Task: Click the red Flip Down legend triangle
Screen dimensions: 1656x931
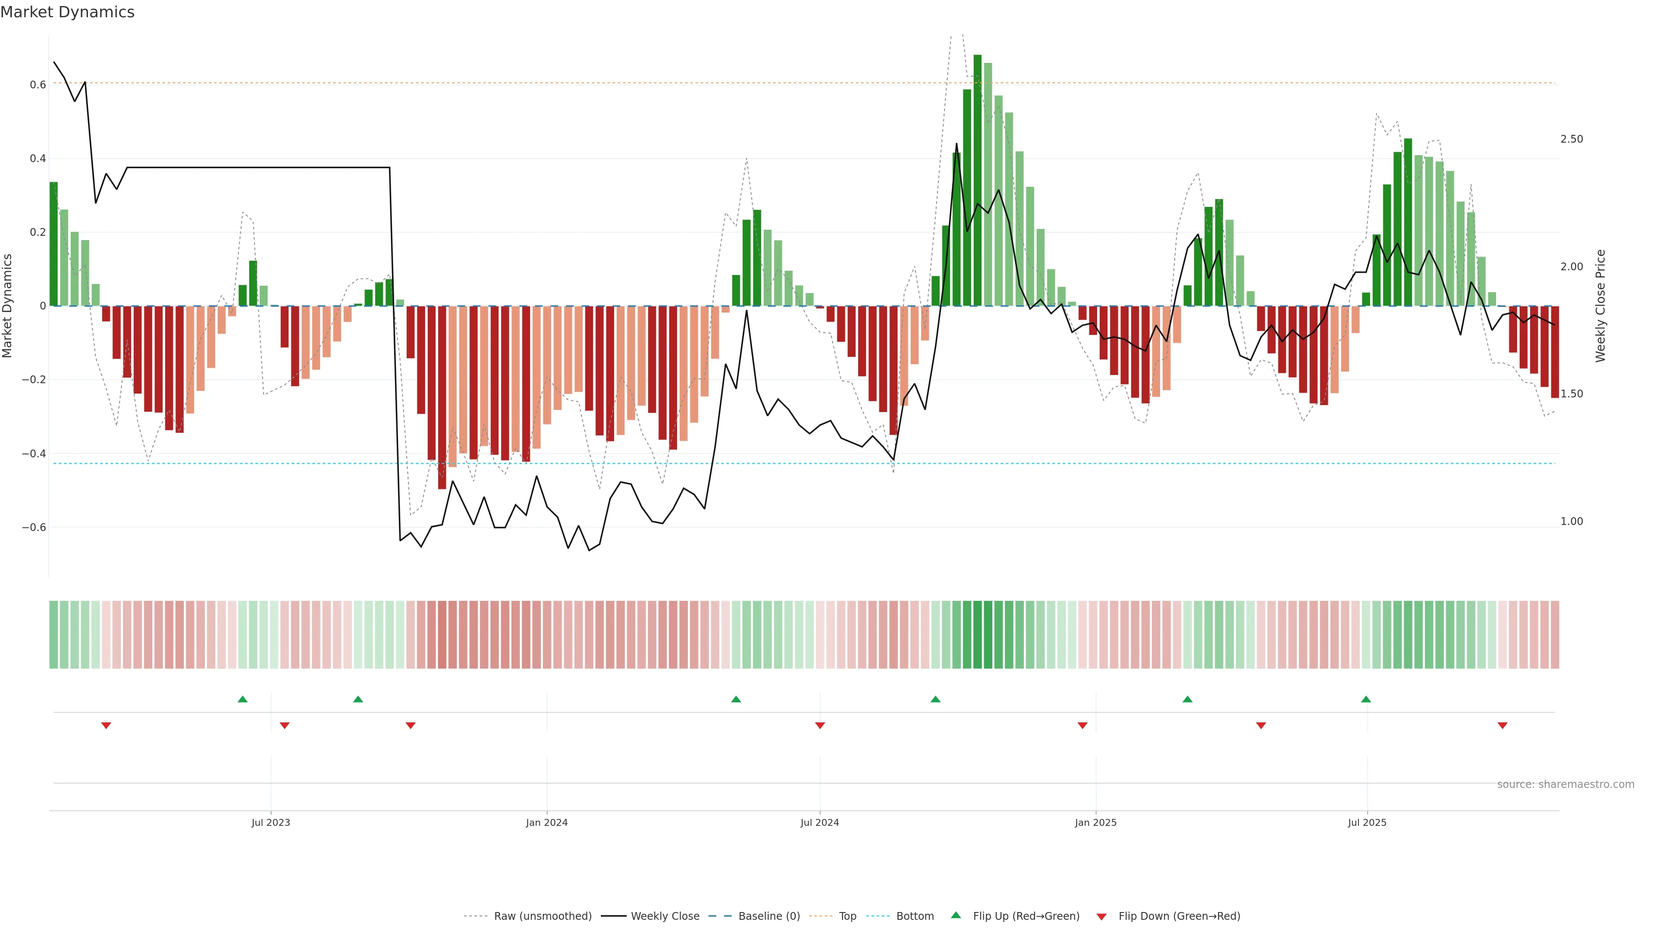Action: (1101, 916)
